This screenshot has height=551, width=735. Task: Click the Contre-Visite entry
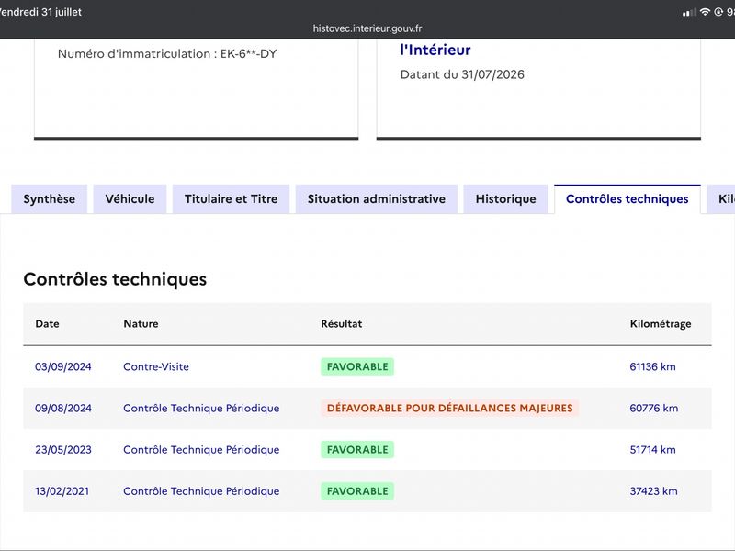pyautogui.click(x=156, y=366)
